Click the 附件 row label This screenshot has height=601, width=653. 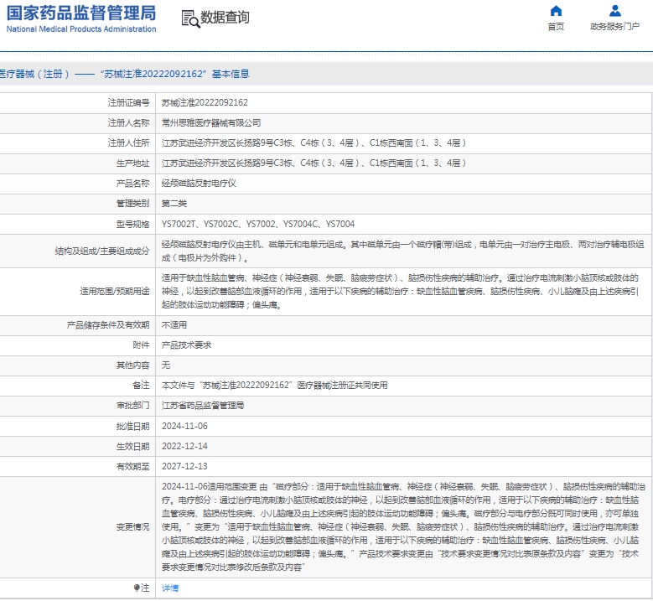[141, 345]
